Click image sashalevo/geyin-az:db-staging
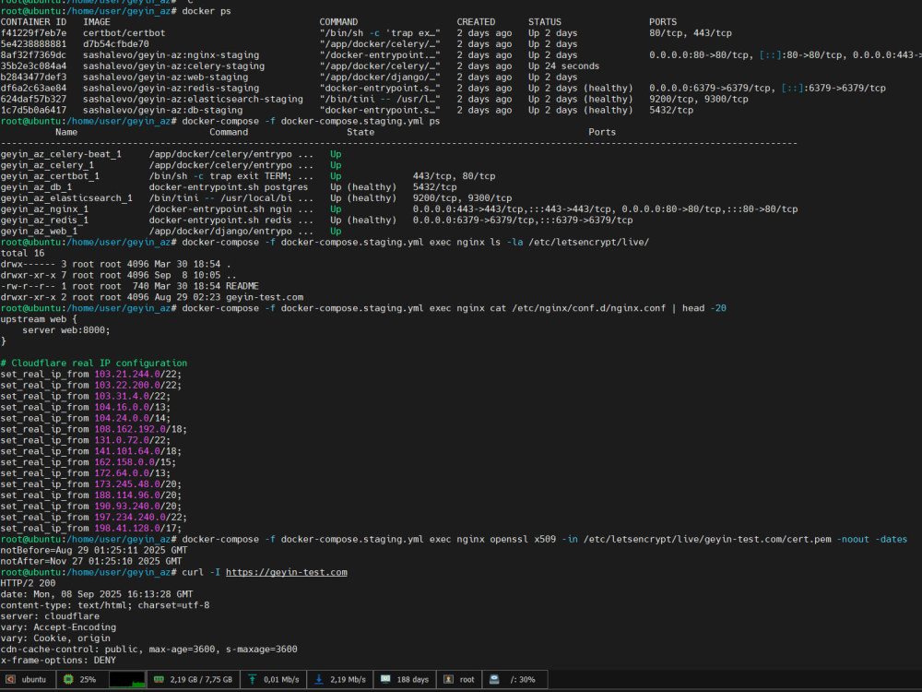This screenshot has width=922, height=692. click(163, 110)
